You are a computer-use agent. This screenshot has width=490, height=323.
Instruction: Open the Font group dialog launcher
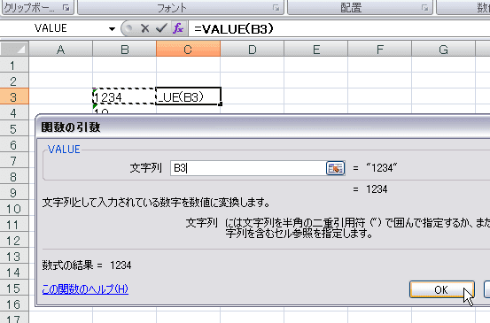[x=276, y=7]
